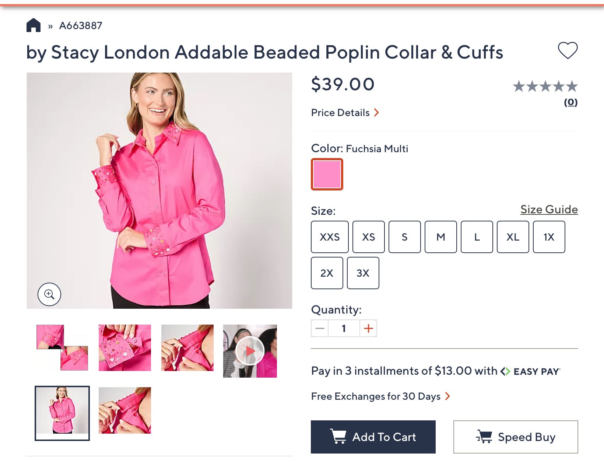Add item to wishlist with heart icon
604x462 pixels.
568,50
